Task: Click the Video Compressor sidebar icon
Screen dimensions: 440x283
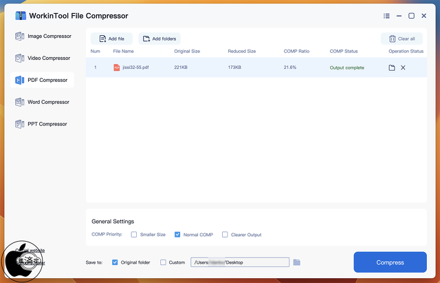Action: pos(19,58)
